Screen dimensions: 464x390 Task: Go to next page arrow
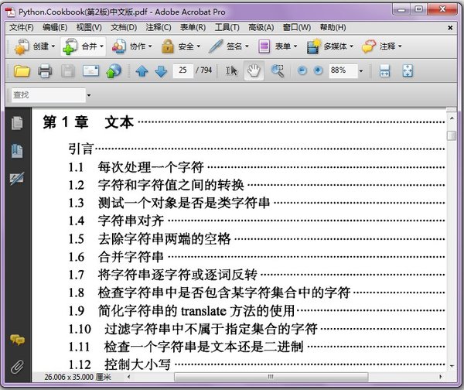point(161,71)
